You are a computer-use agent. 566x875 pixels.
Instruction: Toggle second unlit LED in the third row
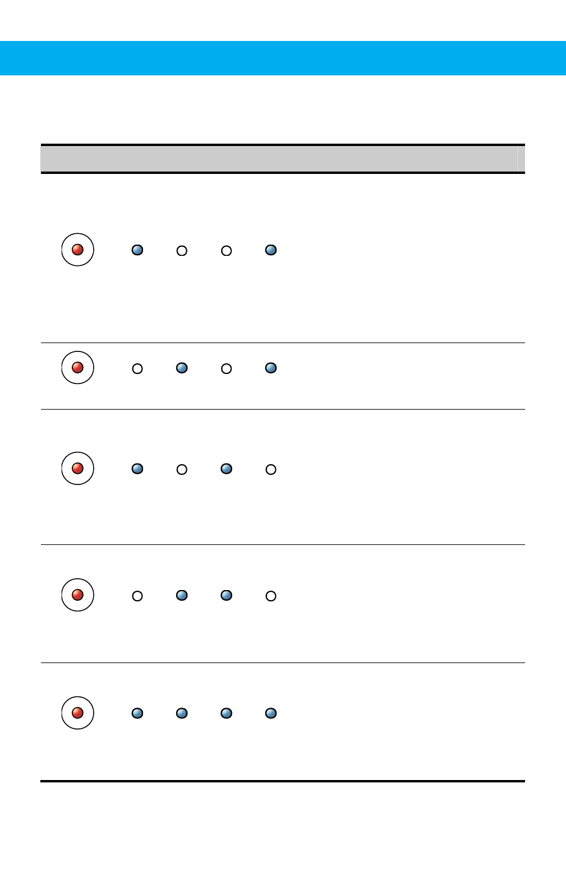(182, 470)
